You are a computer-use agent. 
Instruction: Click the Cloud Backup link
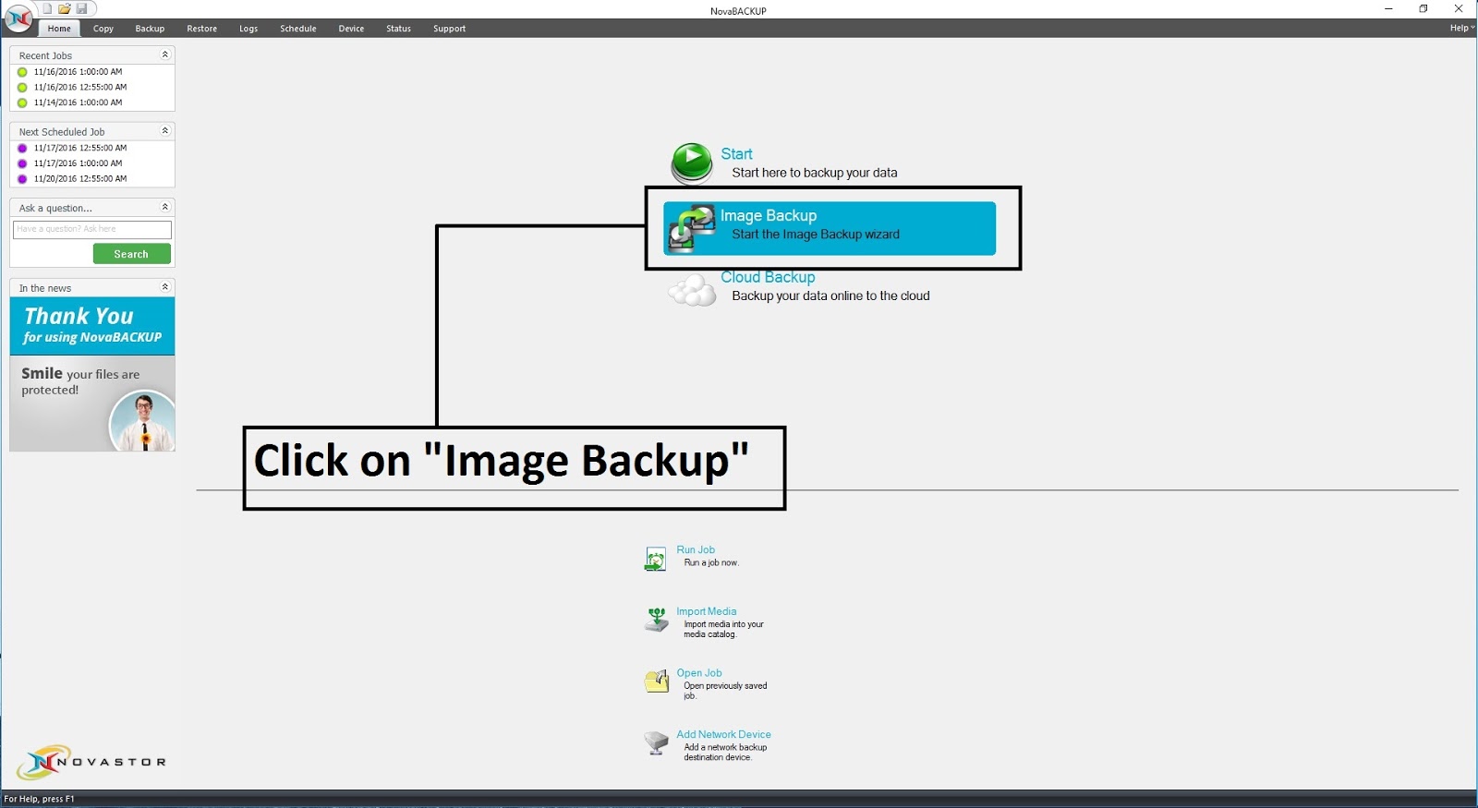coord(768,277)
